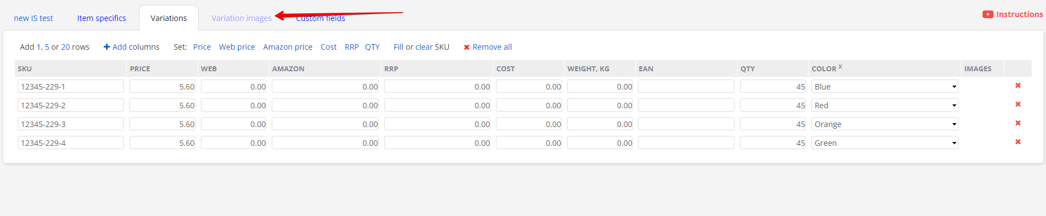The height and width of the screenshot is (216, 1046).
Task: Click the red X Remove all icon
Action: click(467, 48)
